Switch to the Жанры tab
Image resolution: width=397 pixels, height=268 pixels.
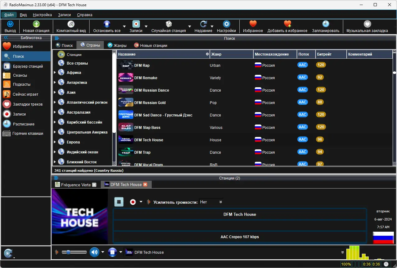point(117,45)
